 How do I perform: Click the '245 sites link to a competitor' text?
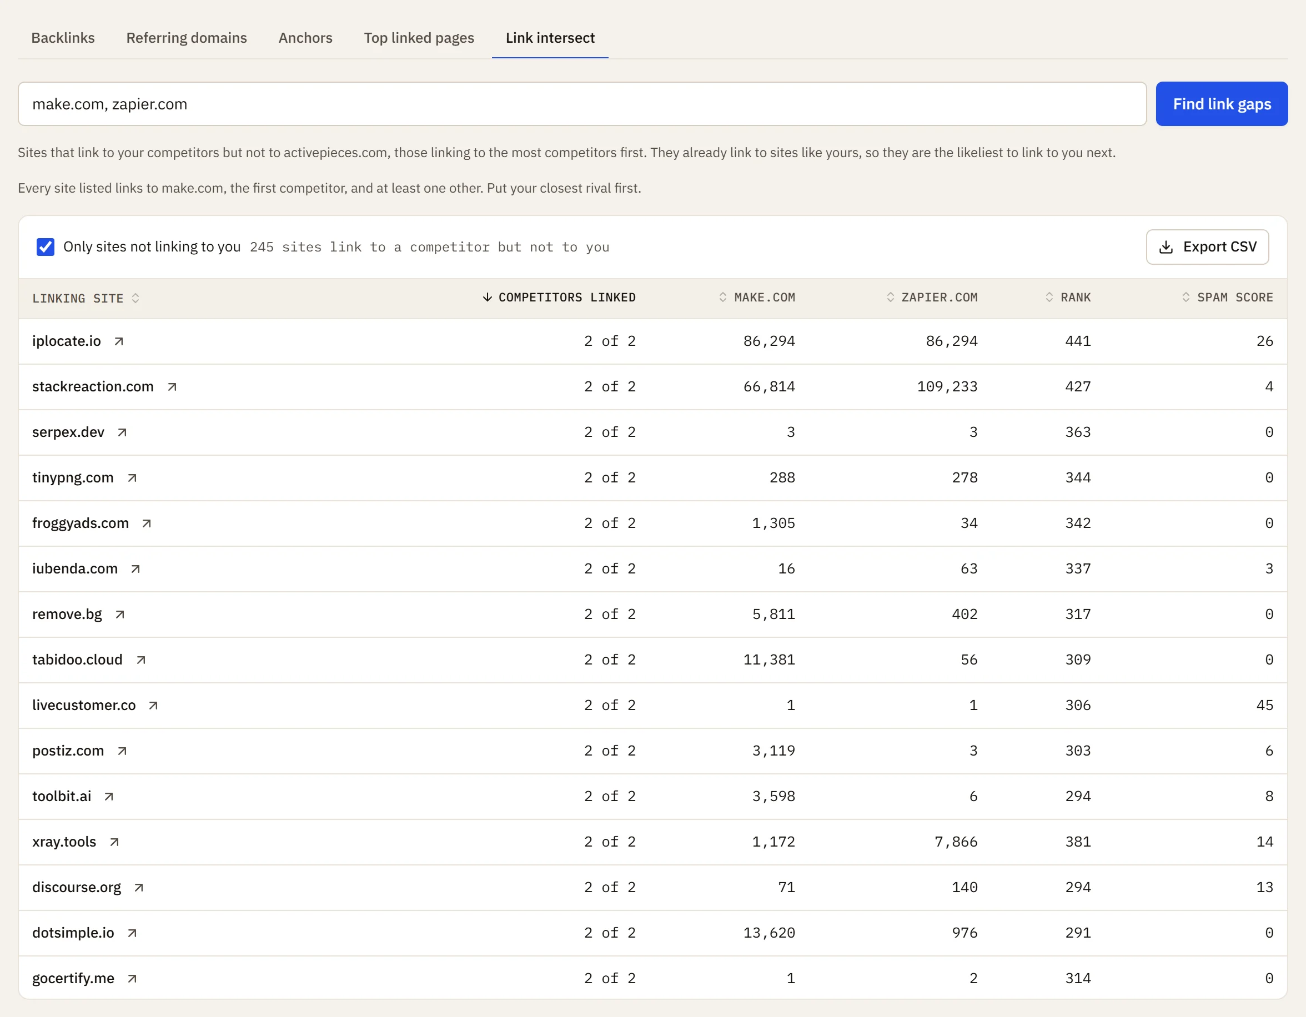429,247
